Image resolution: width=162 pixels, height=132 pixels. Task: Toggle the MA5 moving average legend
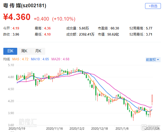pos(20,59)
